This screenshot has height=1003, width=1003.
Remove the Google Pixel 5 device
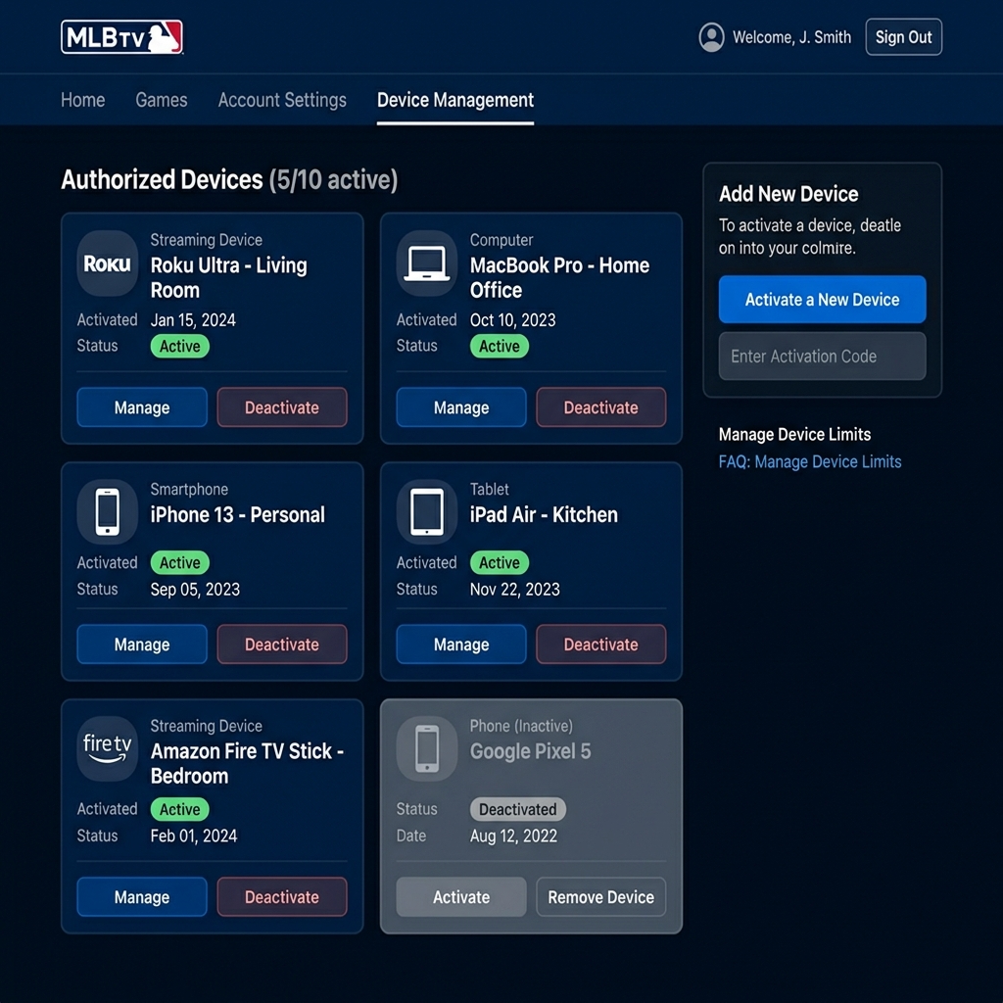pyautogui.click(x=600, y=896)
